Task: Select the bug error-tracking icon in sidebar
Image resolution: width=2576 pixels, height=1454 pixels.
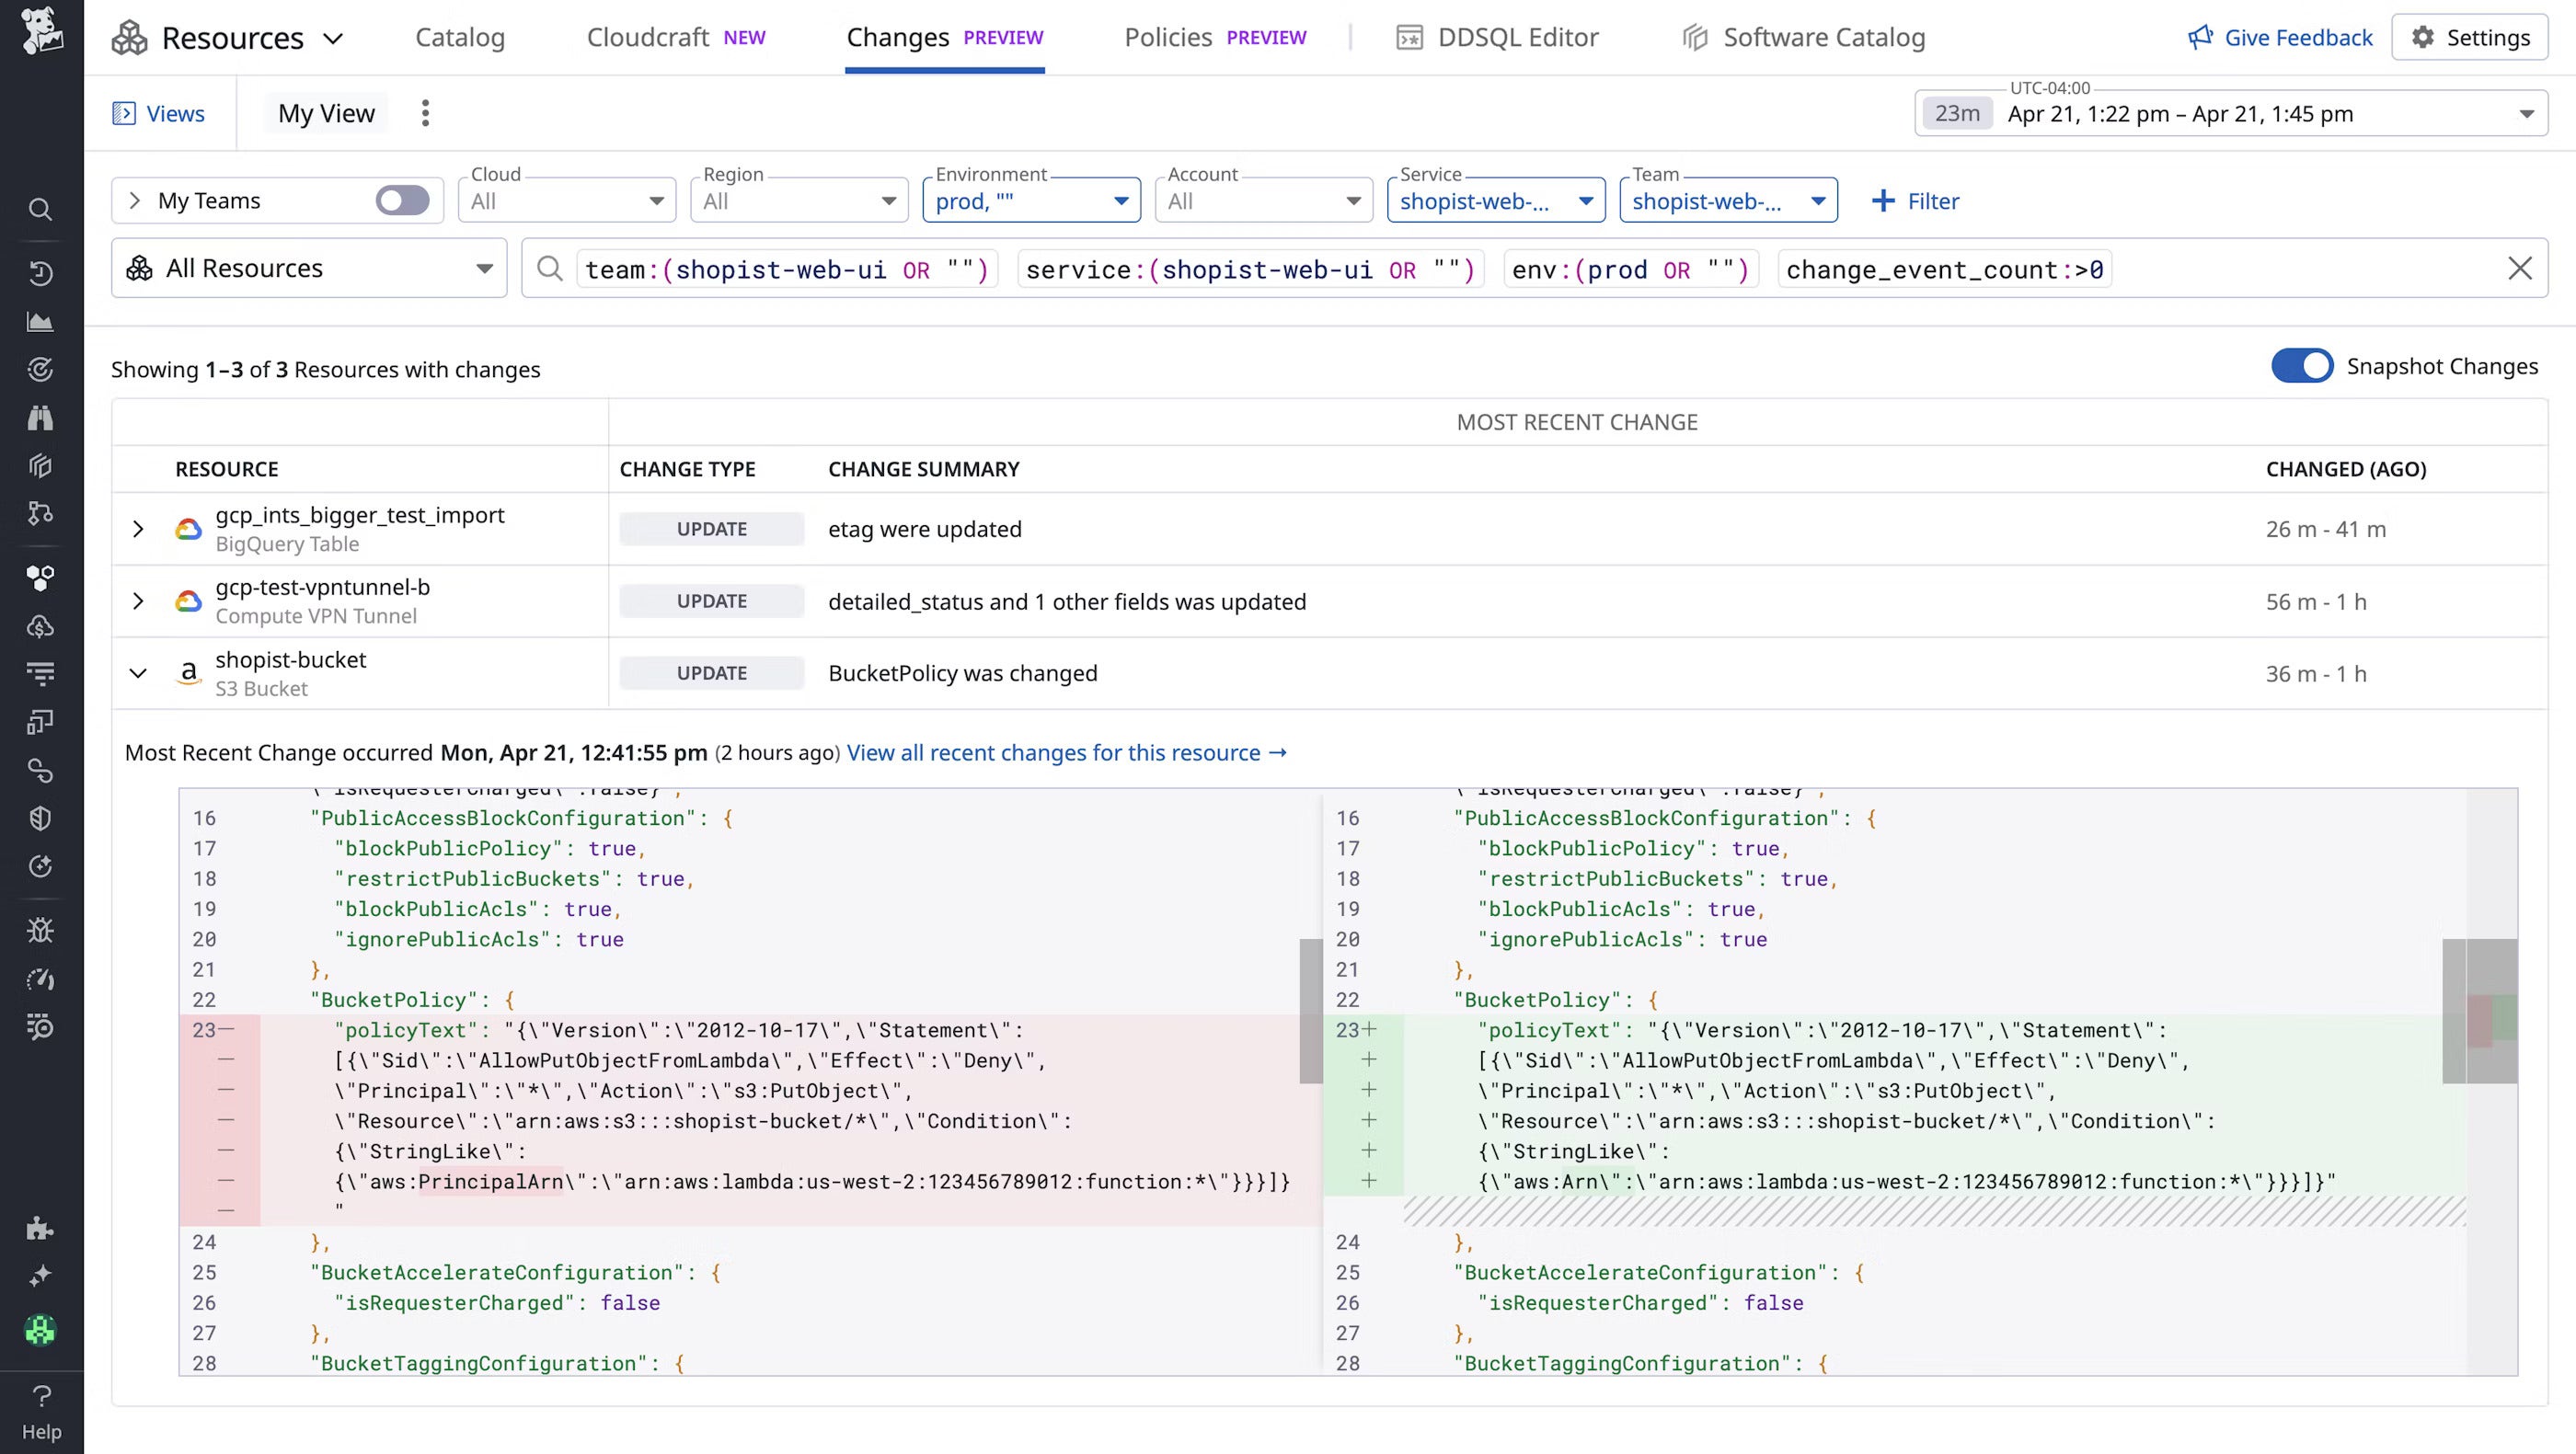Action: click(x=40, y=930)
